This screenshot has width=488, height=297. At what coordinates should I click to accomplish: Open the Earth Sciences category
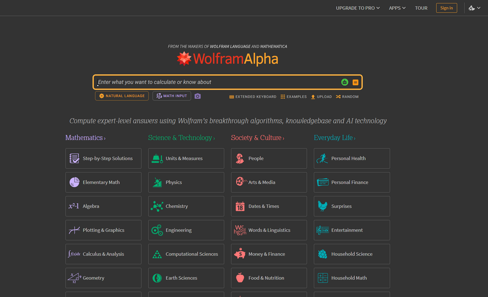point(186,278)
